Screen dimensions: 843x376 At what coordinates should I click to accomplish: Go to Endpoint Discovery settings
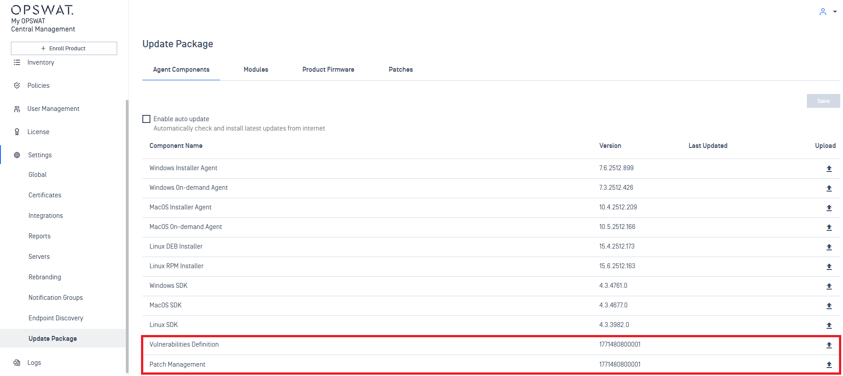tap(56, 318)
